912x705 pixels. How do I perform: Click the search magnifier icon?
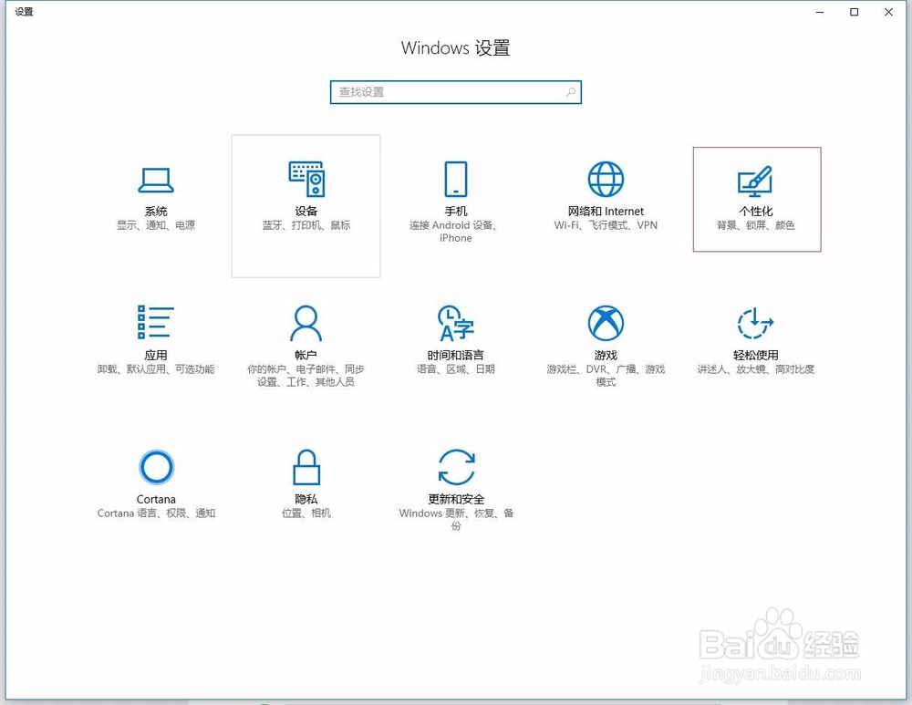click(571, 92)
